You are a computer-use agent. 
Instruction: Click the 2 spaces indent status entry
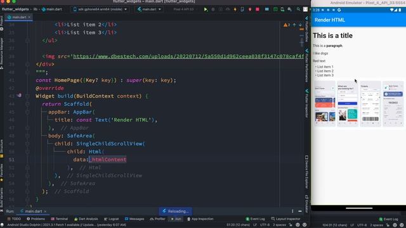279,225
